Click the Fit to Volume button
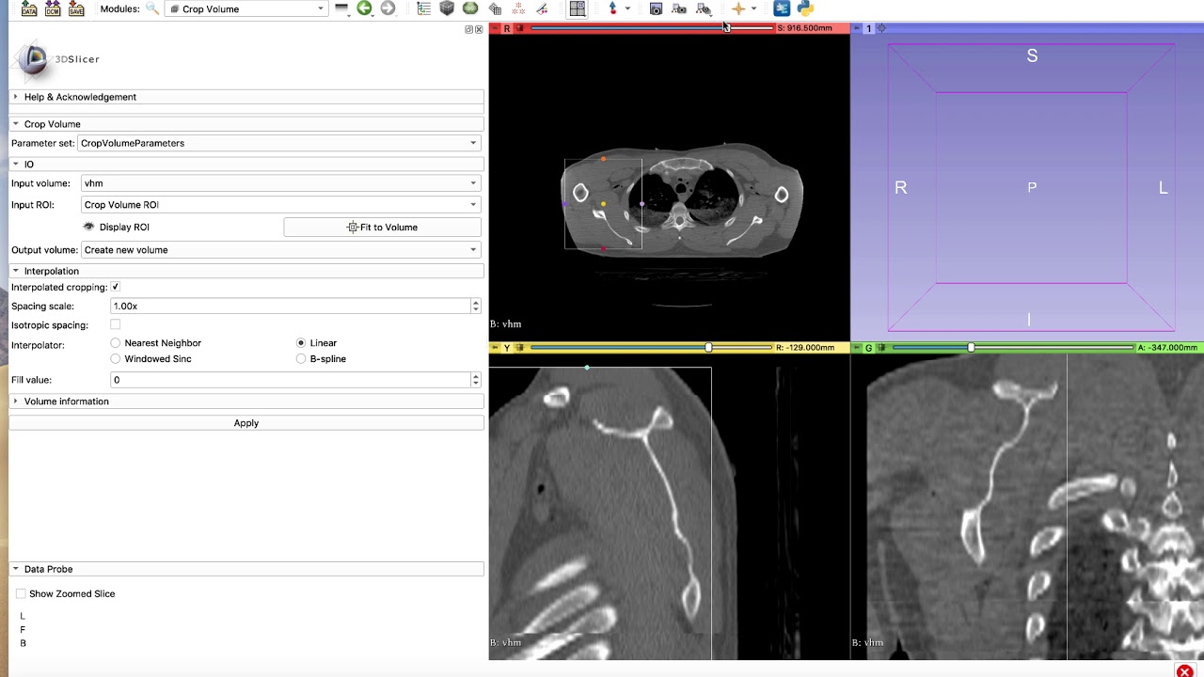Image resolution: width=1204 pixels, height=677 pixels. point(382,227)
